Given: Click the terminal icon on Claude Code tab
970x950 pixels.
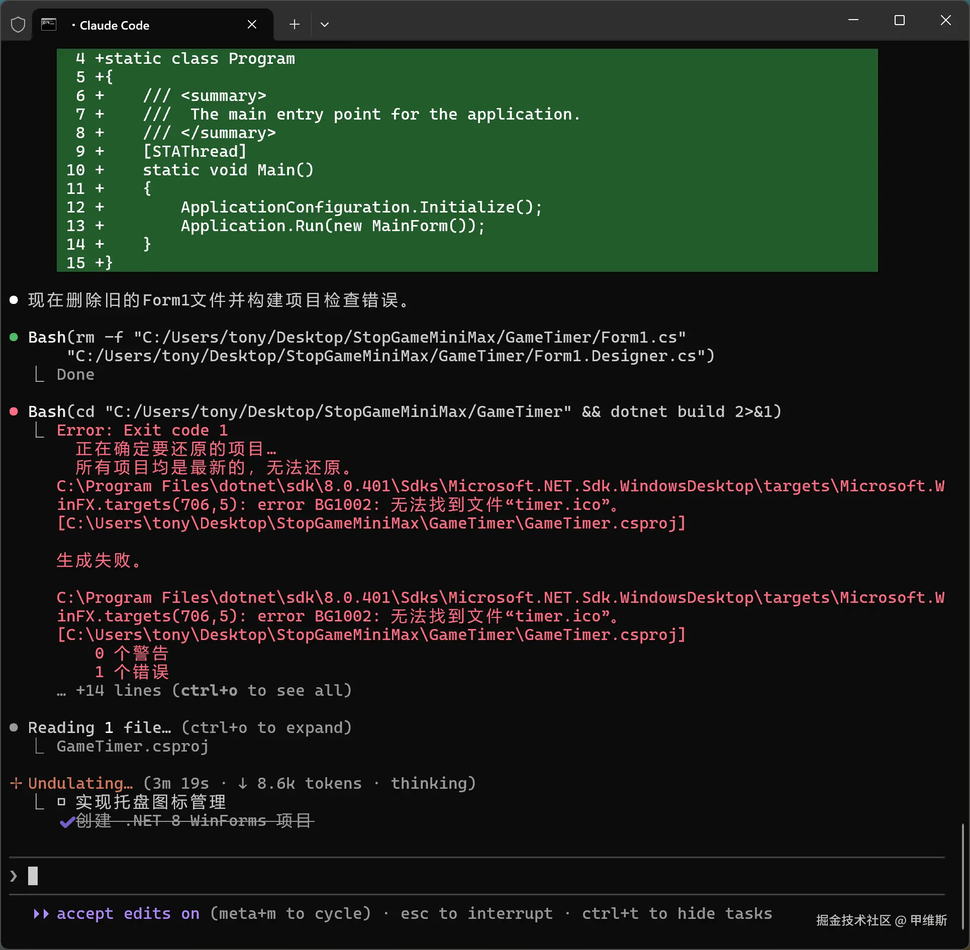Looking at the screenshot, I should [49, 25].
